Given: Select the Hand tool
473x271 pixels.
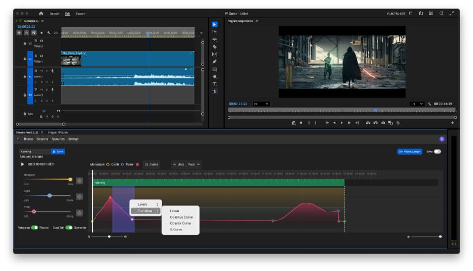Looking at the screenshot, I should click(x=214, y=76).
